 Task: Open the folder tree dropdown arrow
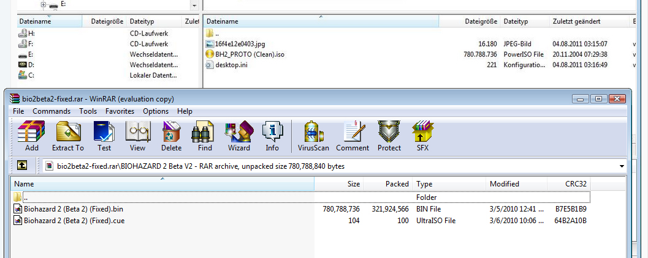click(194, 5)
